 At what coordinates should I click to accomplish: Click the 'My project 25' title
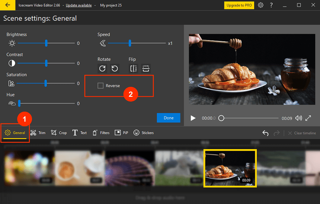pos(111,5)
